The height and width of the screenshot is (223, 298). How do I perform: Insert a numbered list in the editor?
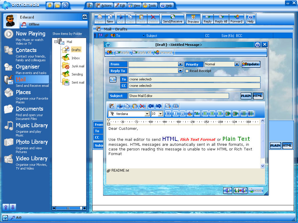(x=244, y=114)
